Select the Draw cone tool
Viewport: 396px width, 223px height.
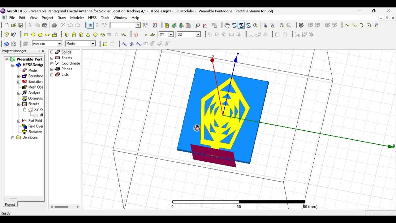pyautogui.click(x=88, y=35)
